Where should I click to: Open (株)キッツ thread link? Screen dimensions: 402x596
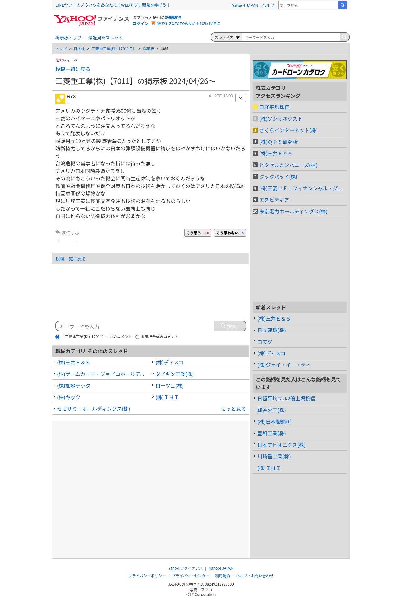[x=69, y=397]
